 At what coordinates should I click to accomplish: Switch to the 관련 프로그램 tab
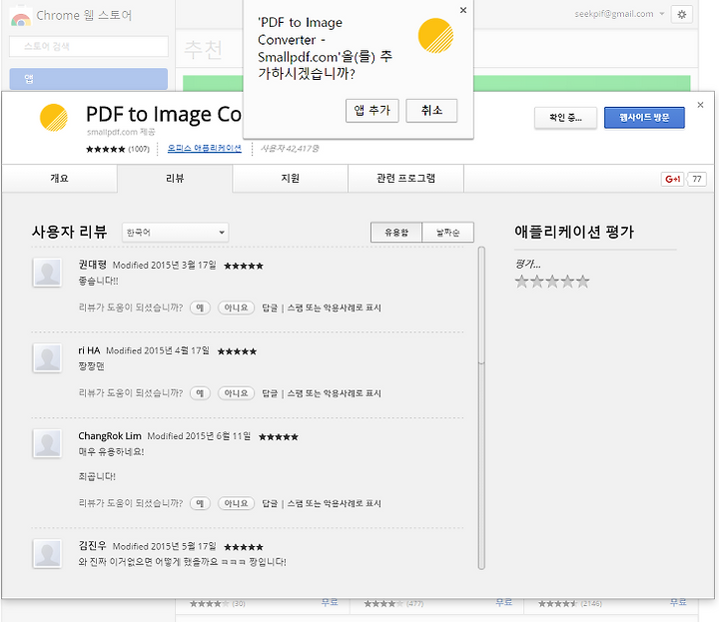point(405,179)
